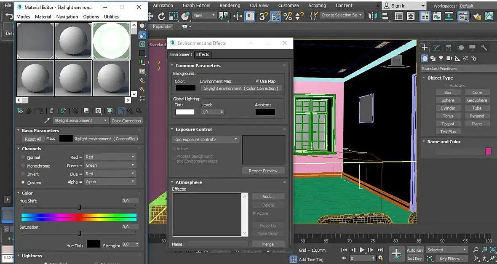Open the Rendering menu

[230, 5]
